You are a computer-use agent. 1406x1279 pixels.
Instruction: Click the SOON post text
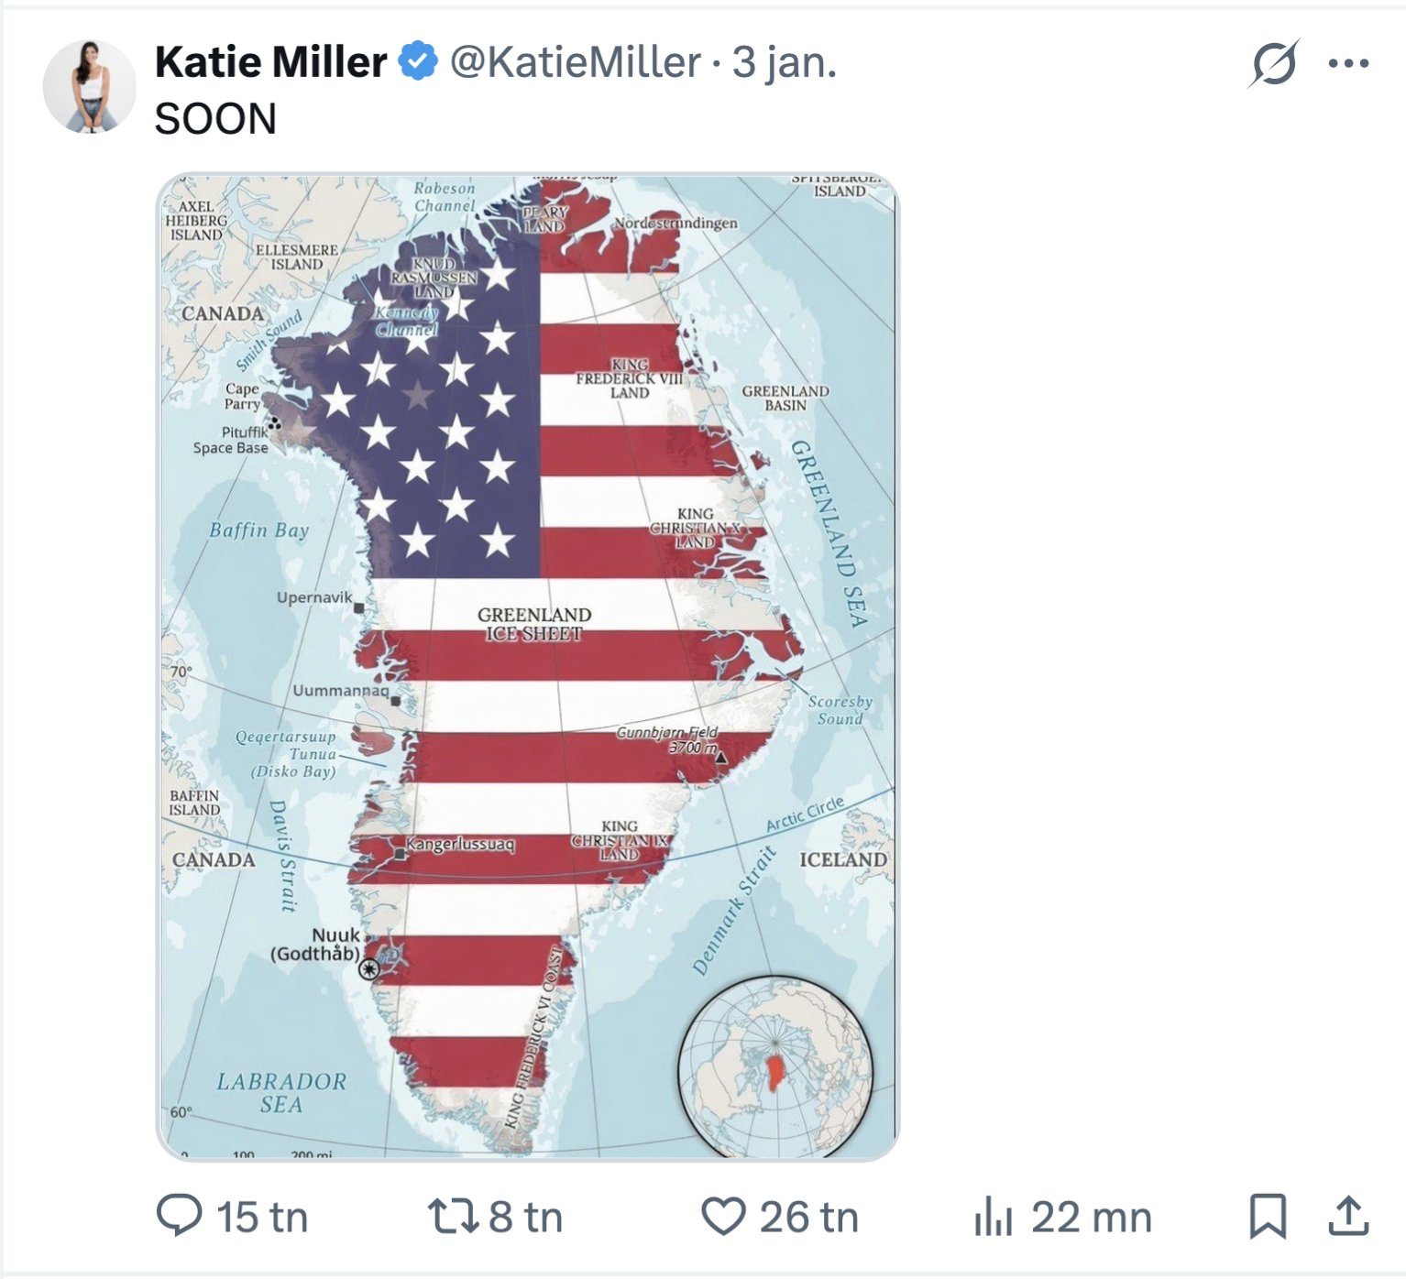click(x=215, y=119)
